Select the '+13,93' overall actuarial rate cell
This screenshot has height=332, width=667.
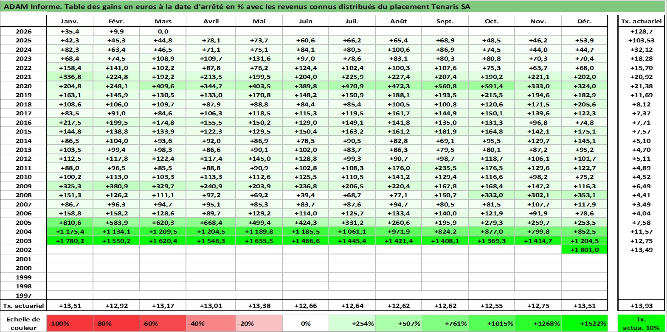pos(641,306)
